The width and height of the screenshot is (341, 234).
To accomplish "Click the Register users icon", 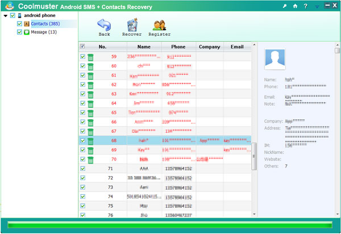I will pos(159,26).
